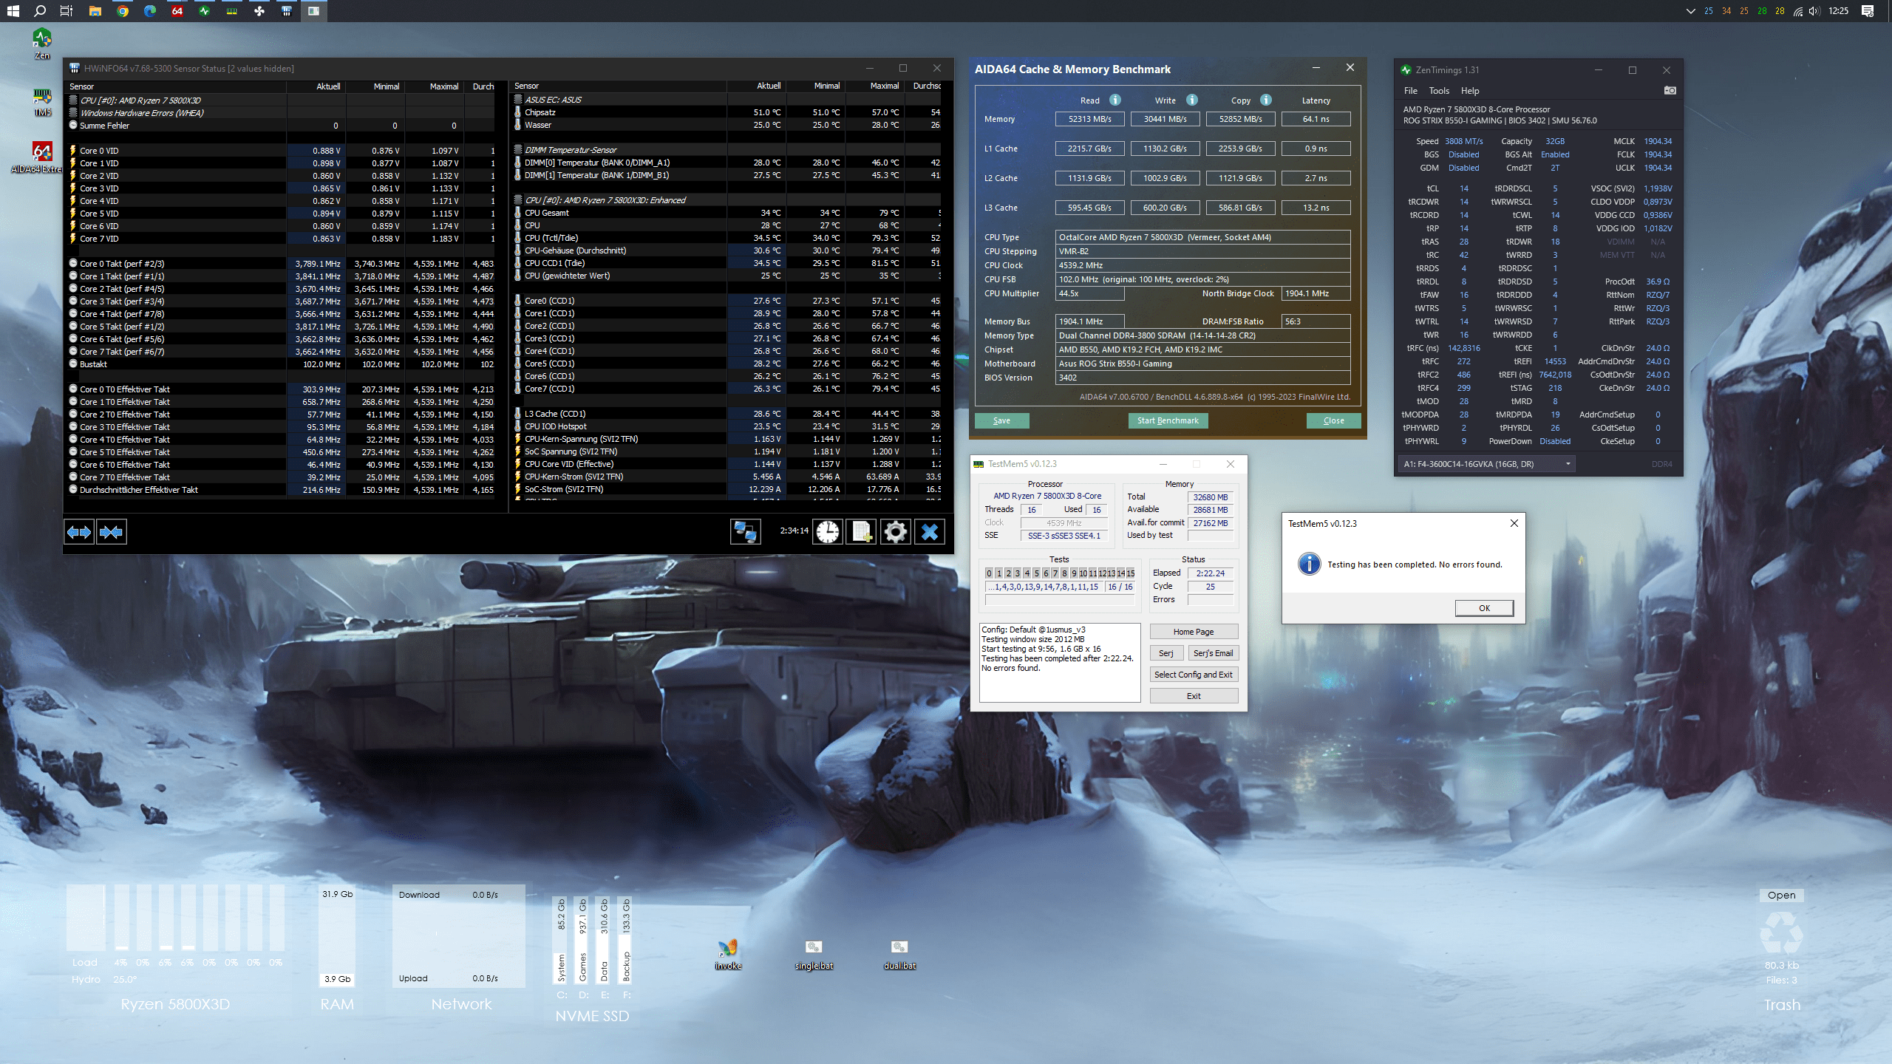This screenshot has width=1892, height=1064.
Task: Select Bustakt sensor row
Action: 281,364
